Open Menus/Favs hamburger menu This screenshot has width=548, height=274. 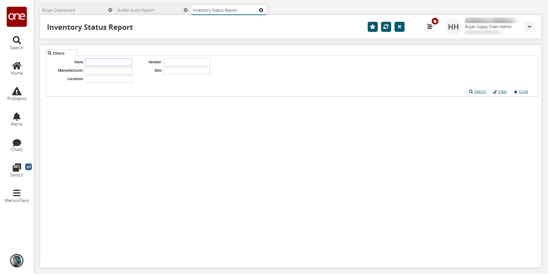click(17, 196)
